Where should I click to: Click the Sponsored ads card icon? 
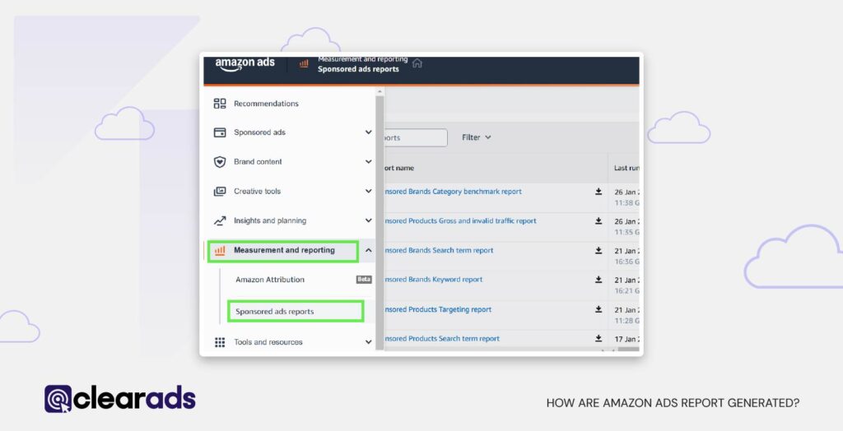[220, 132]
